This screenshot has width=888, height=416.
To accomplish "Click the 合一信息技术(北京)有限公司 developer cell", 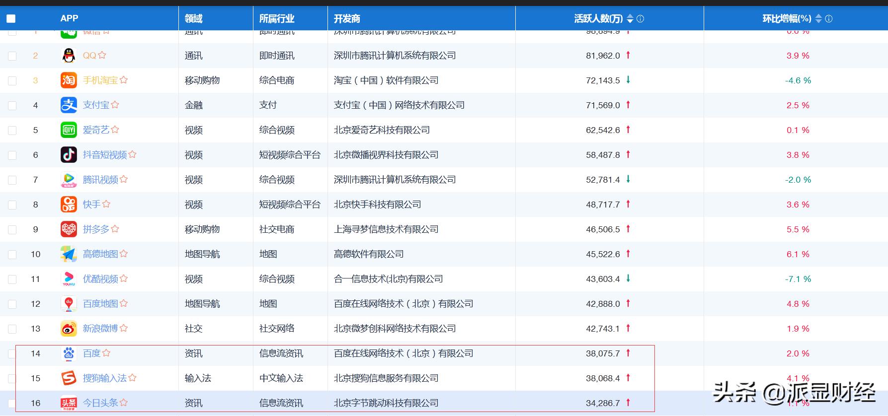I will coord(388,278).
